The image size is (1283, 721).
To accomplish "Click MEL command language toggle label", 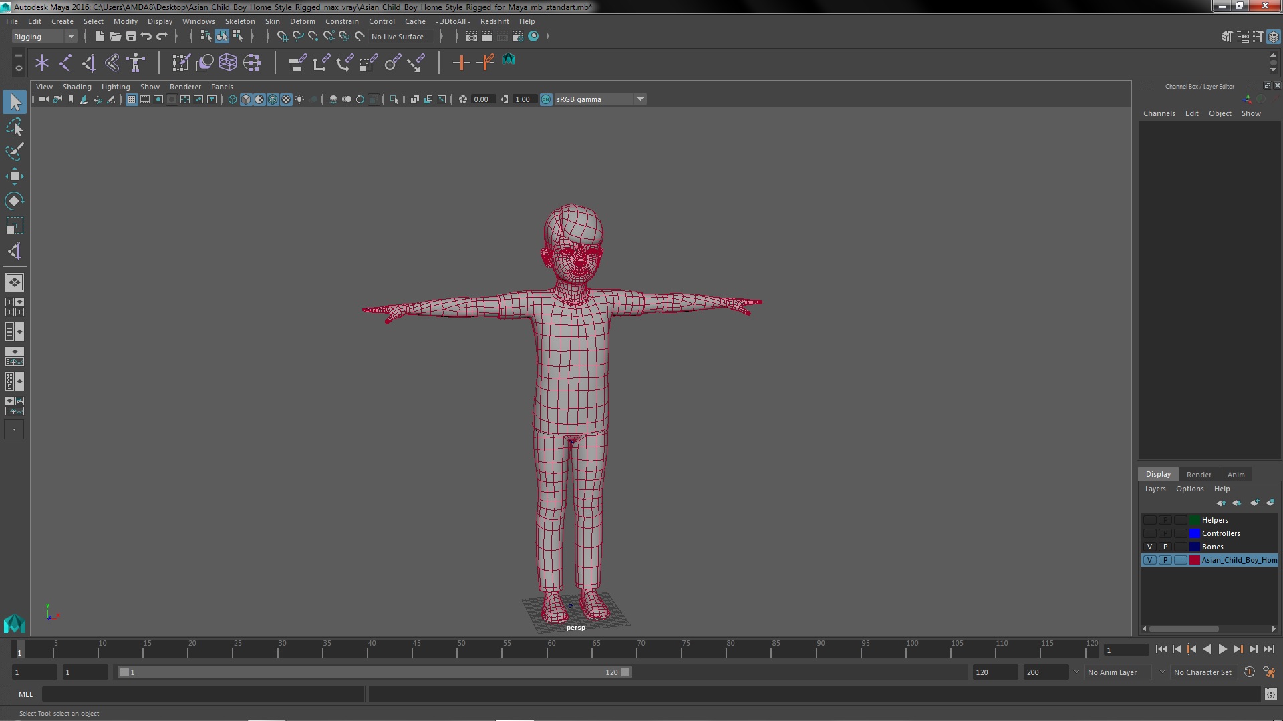I will tap(26, 694).
